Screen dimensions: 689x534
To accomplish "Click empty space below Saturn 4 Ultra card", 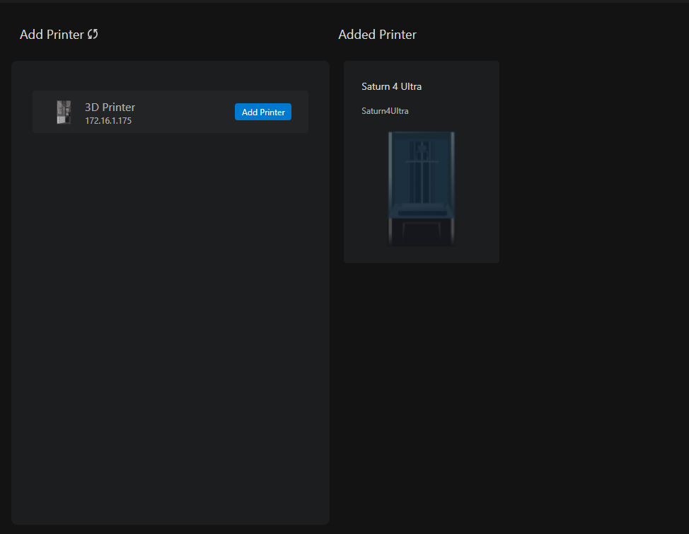I will click(x=422, y=389).
